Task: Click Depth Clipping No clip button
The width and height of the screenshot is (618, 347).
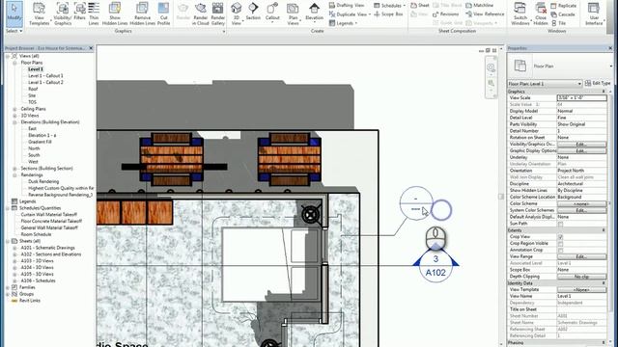Action: click(x=581, y=277)
